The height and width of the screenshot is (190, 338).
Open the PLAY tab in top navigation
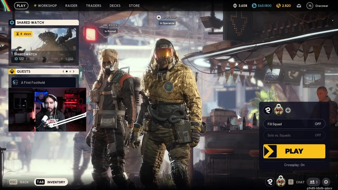pos(21,6)
